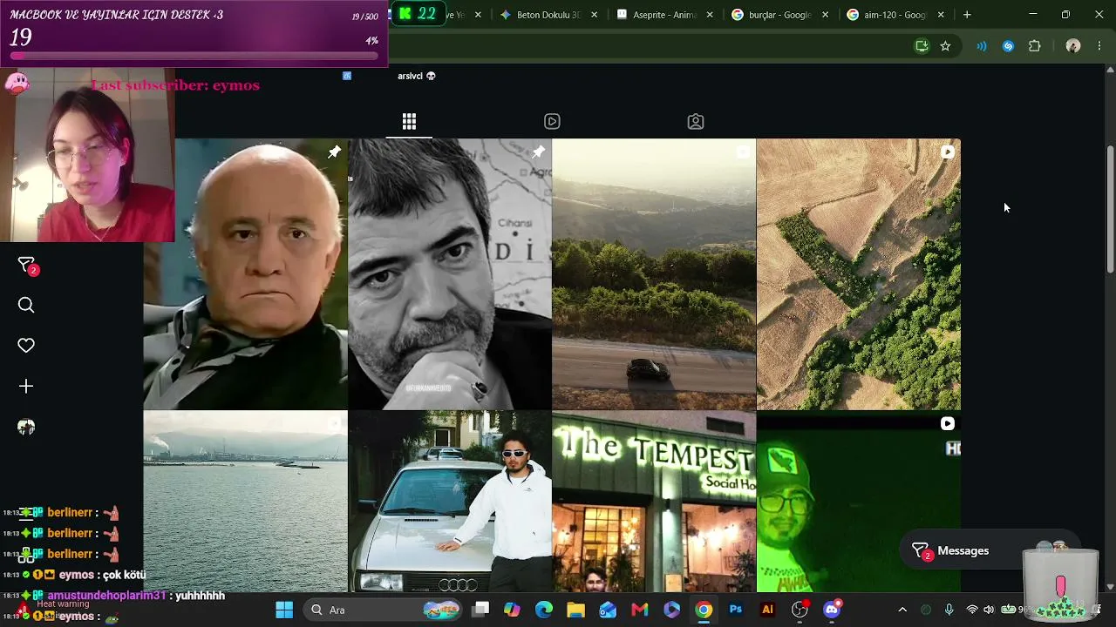Close the Aseprite tab
Image resolution: width=1116 pixels, height=627 pixels.
710,15
